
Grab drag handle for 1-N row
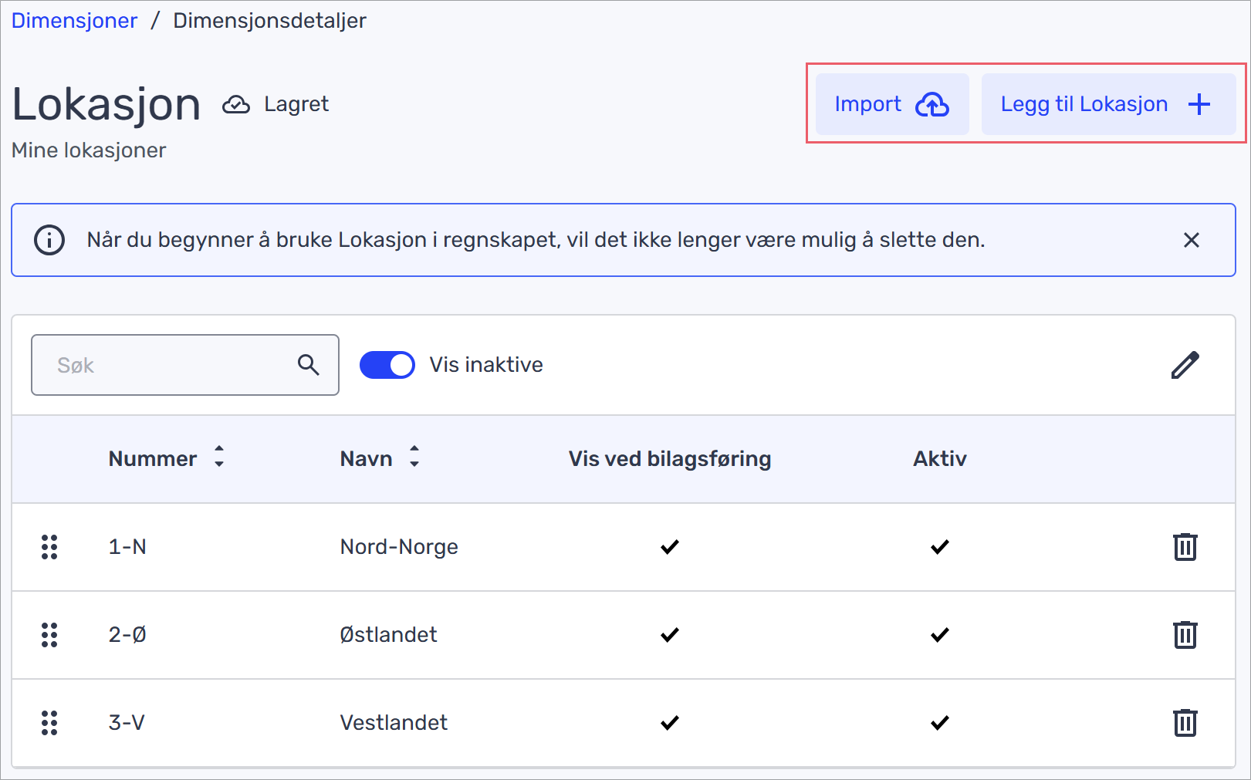(x=49, y=547)
